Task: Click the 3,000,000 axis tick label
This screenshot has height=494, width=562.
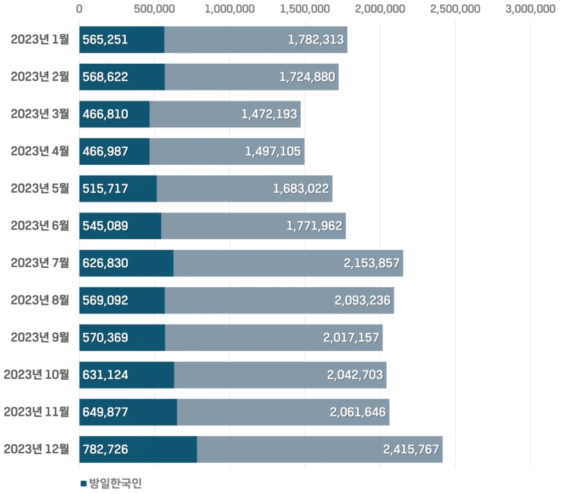Action: pyautogui.click(x=530, y=9)
